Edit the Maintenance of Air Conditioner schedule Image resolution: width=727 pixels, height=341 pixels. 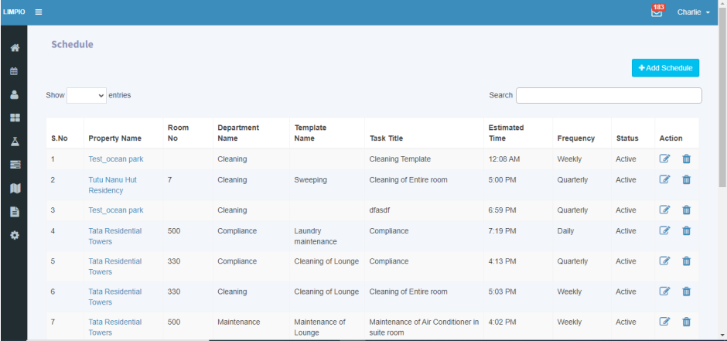pyautogui.click(x=664, y=322)
